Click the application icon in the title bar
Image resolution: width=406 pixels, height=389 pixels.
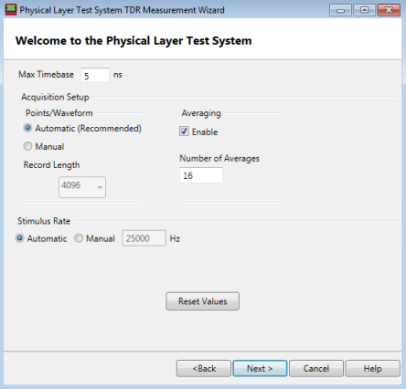click(11, 10)
